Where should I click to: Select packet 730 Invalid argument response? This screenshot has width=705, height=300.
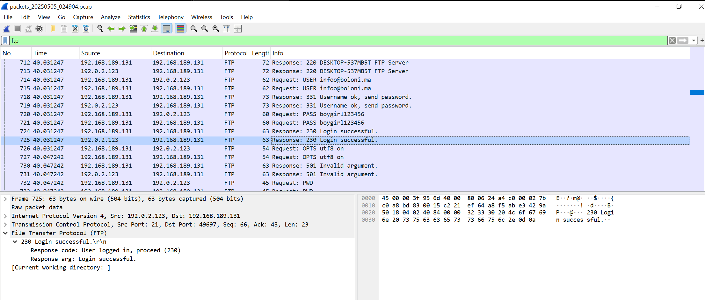coord(345,166)
